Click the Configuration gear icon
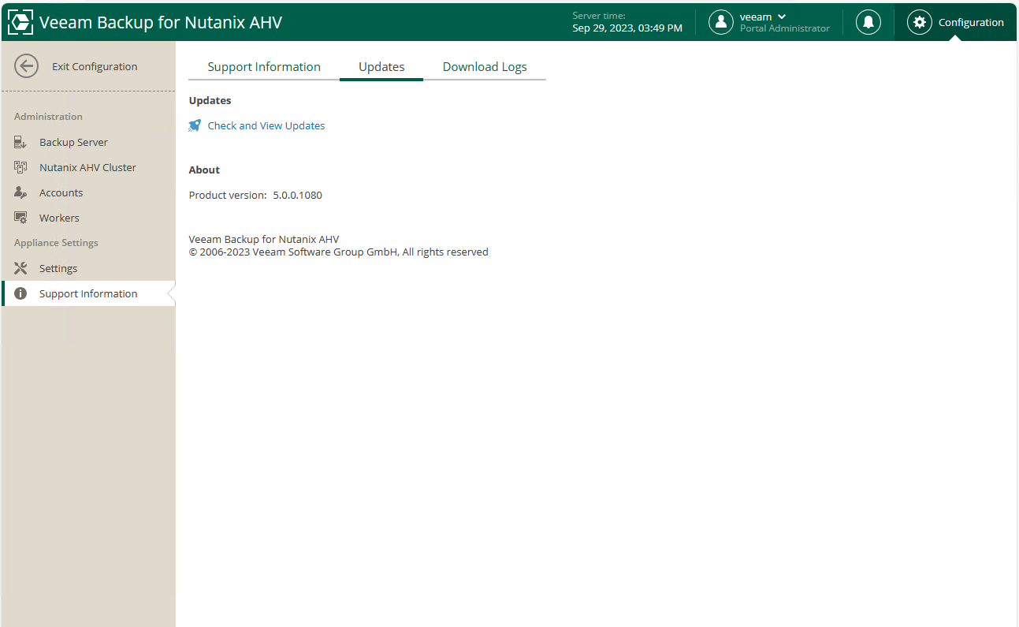Image resolution: width=1019 pixels, height=627 pixels. pos(919,22)
